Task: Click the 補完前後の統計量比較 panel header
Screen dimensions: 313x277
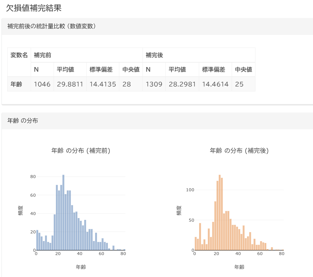Action: 52,26
